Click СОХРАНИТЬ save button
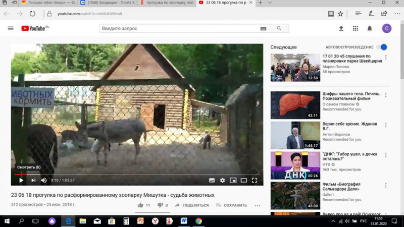The image size is (404, 227). [x=231, y=205]
